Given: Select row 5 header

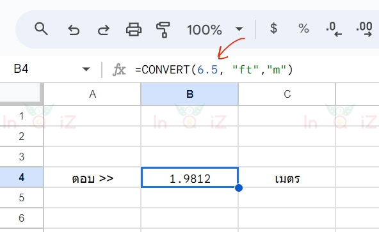Looking at the screenshot, I should [22, 197].
